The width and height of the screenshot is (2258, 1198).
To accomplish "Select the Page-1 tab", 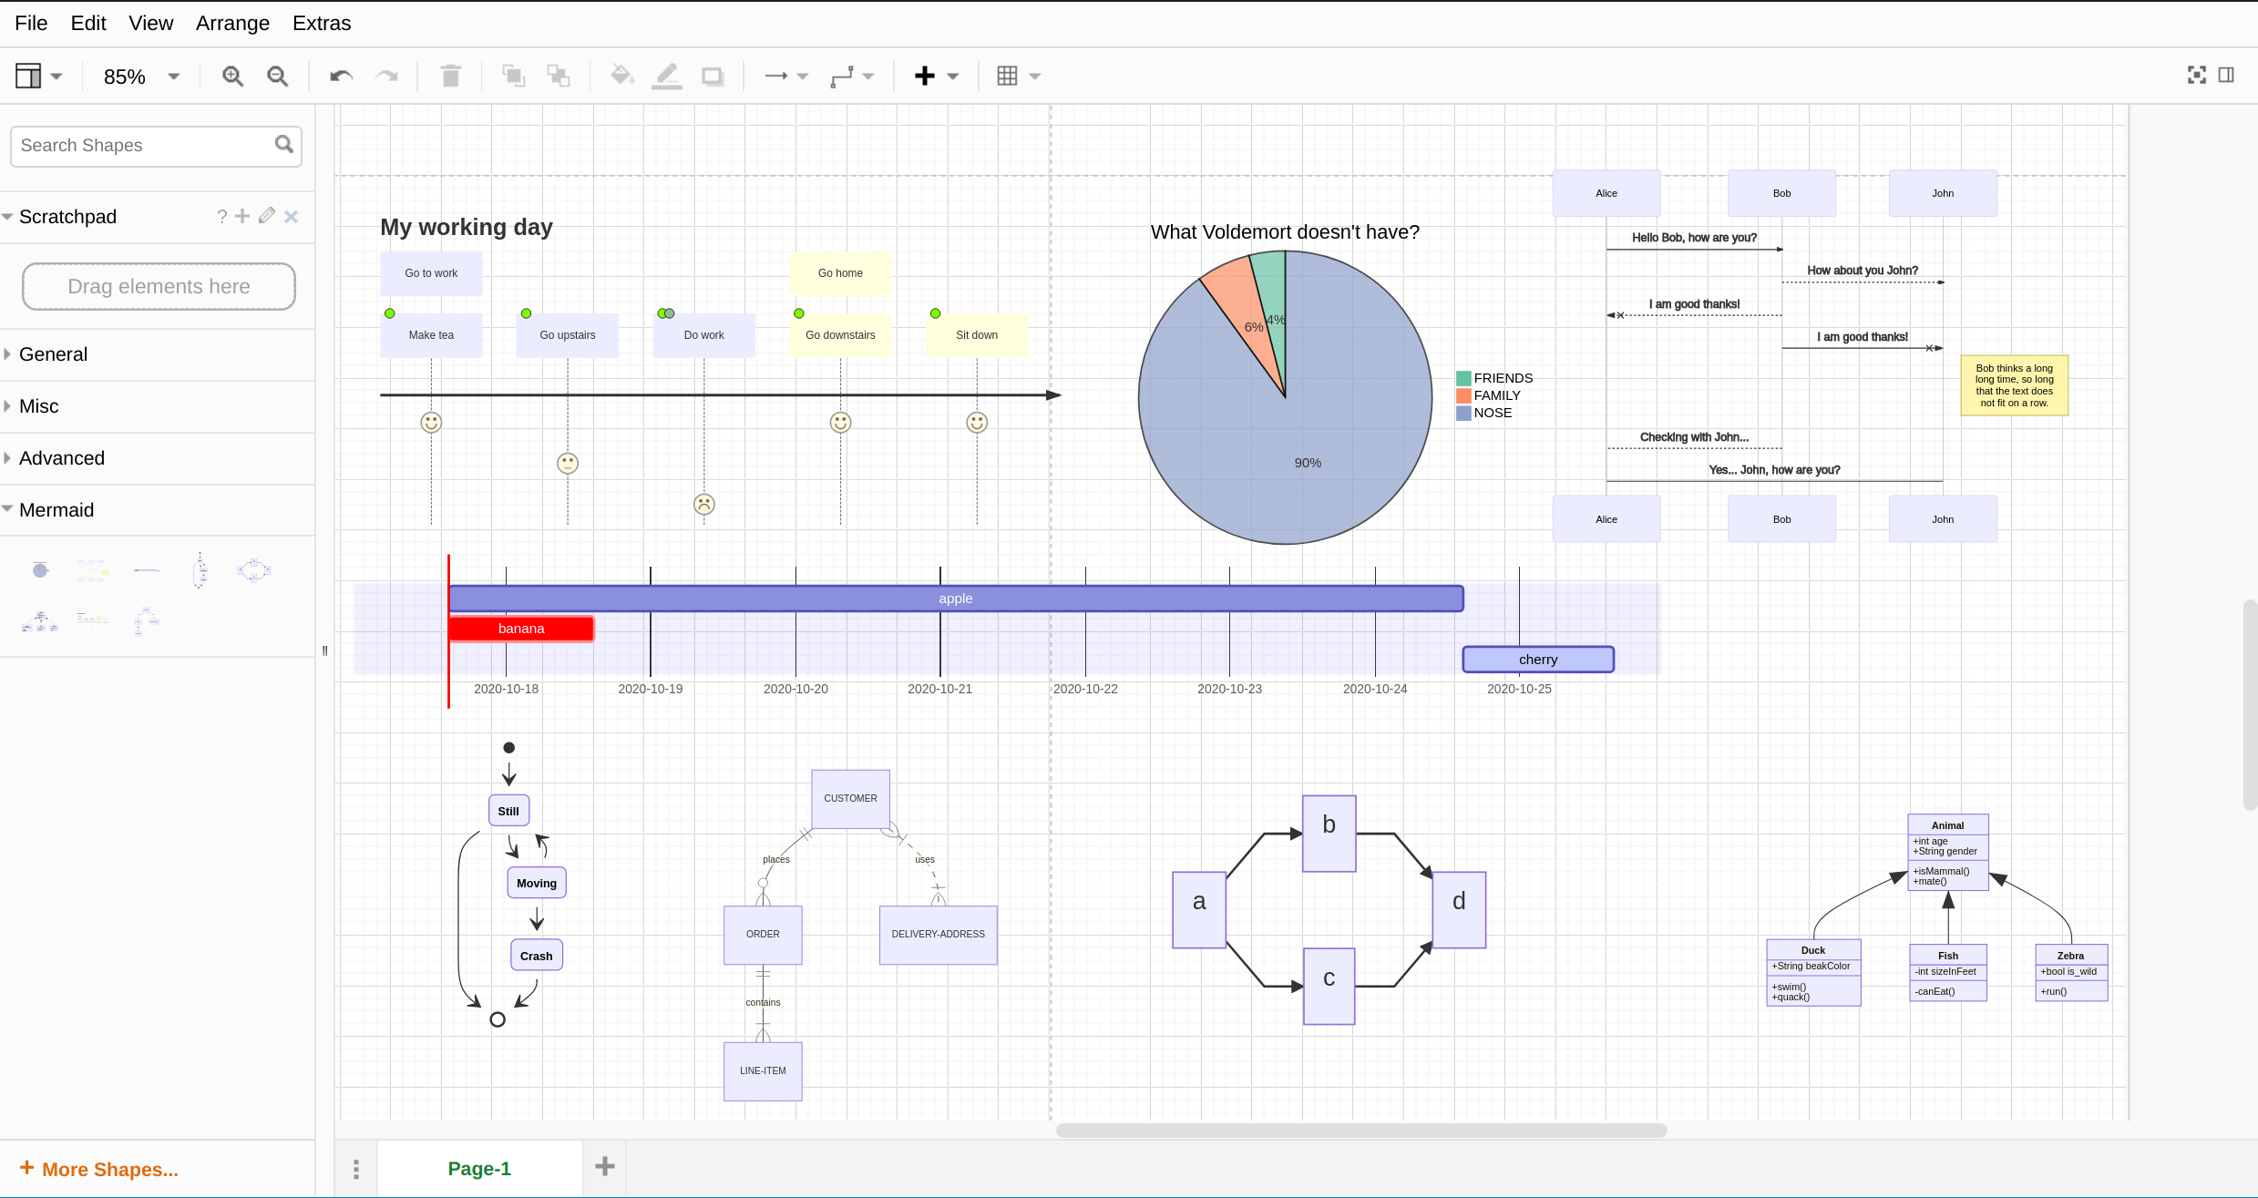I will pyautogui.click(x=479, y=1169).
